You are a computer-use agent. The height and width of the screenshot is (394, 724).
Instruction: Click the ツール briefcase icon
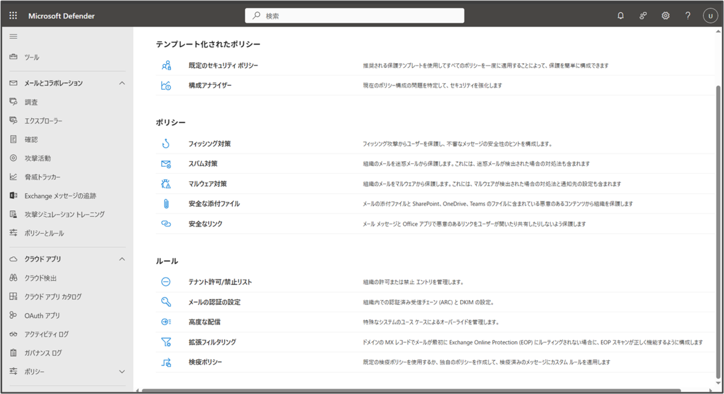pyautogui.click(x=13, y=57)
